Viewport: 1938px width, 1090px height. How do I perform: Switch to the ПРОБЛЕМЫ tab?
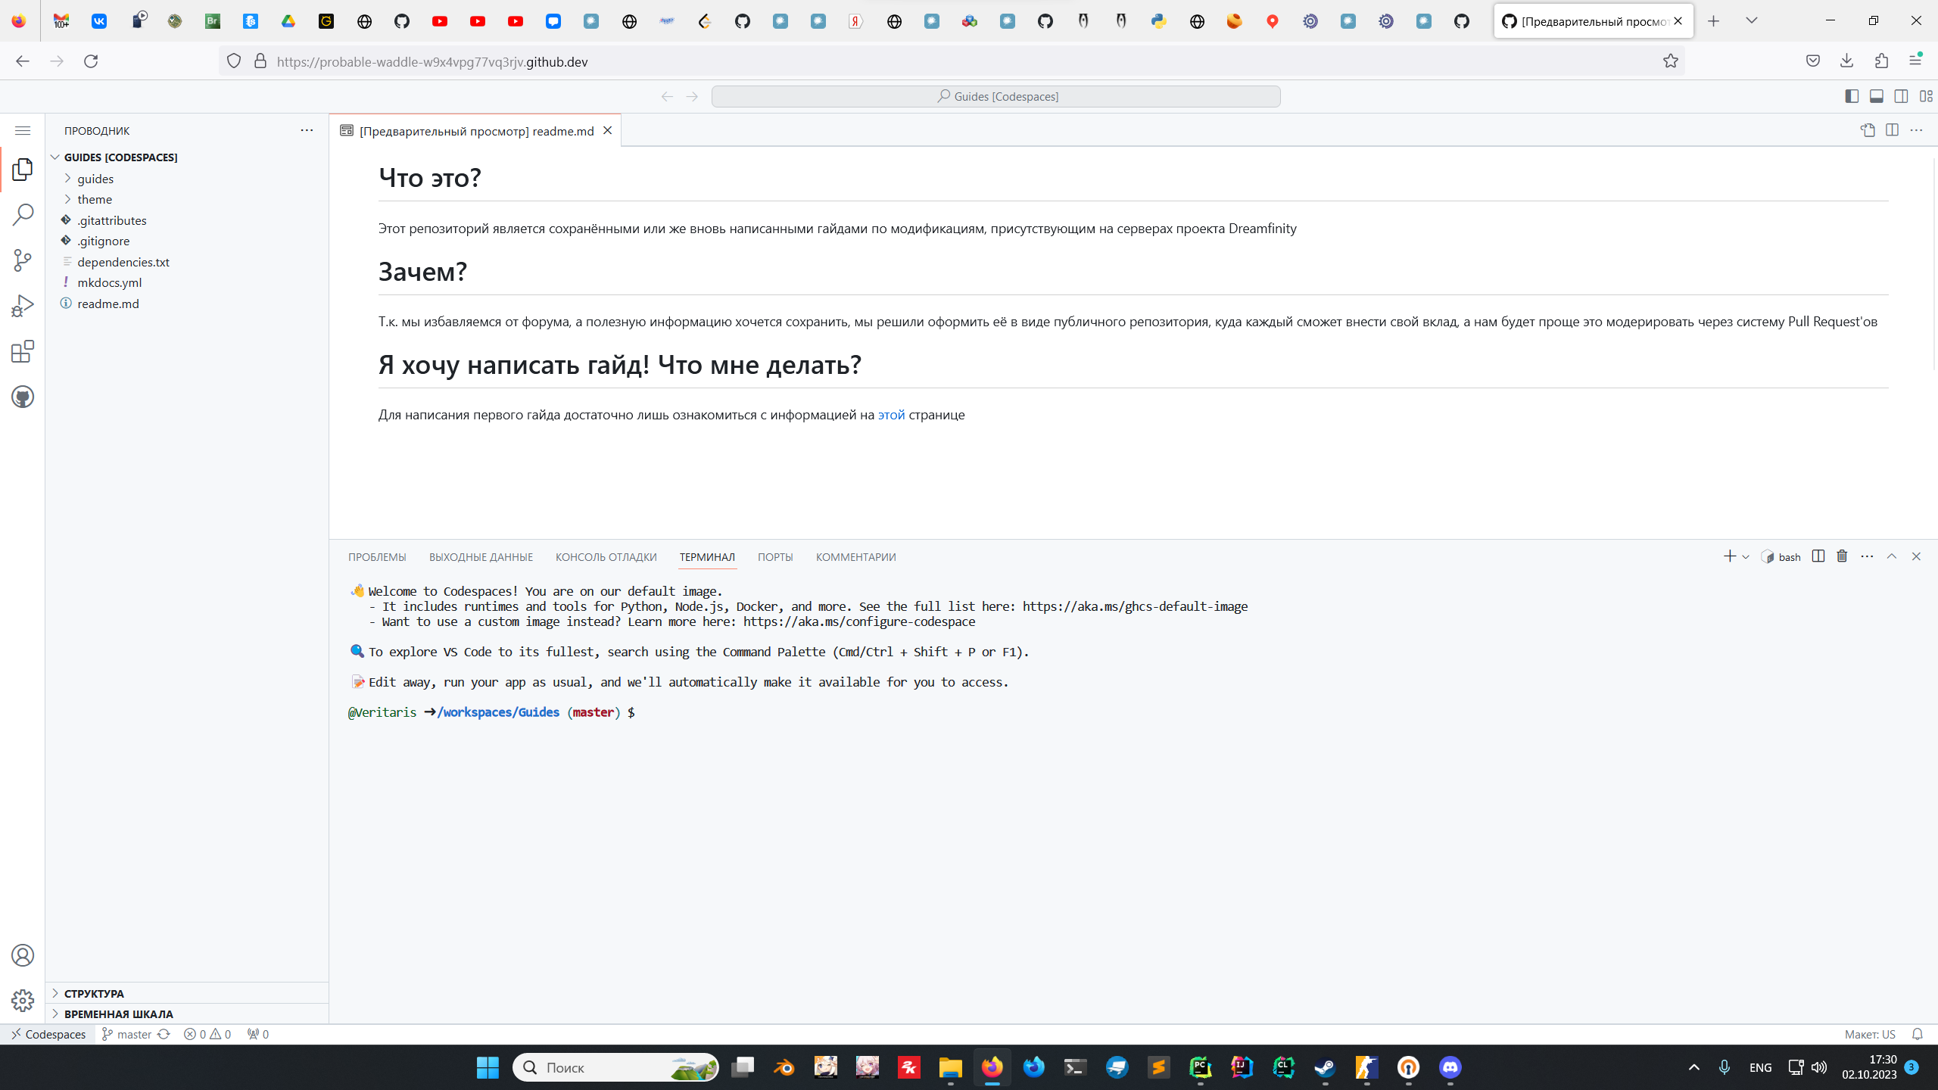377,557
